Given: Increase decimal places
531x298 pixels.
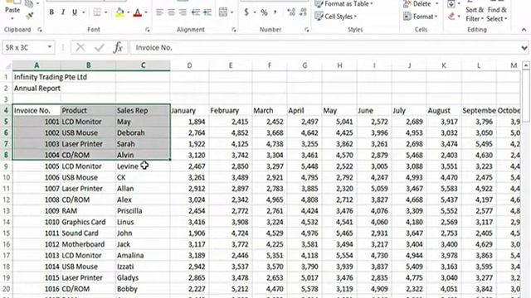Looking at the screenshot, I should tap(291, 12).
